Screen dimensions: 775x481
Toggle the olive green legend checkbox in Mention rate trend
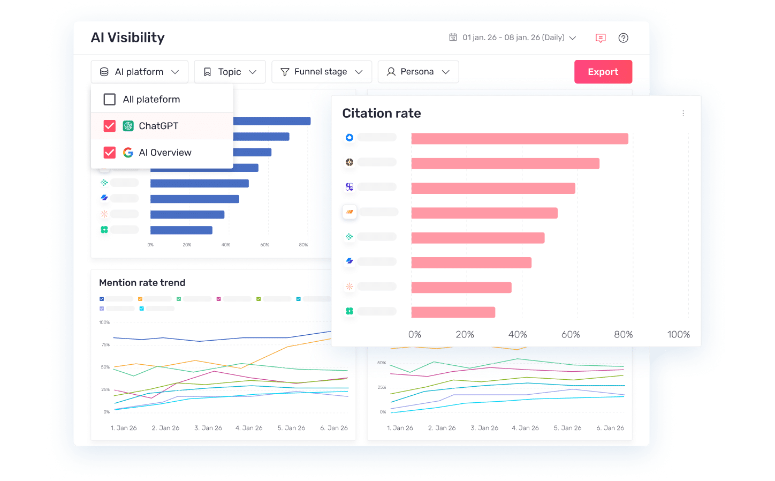click(x=259, y=299)
